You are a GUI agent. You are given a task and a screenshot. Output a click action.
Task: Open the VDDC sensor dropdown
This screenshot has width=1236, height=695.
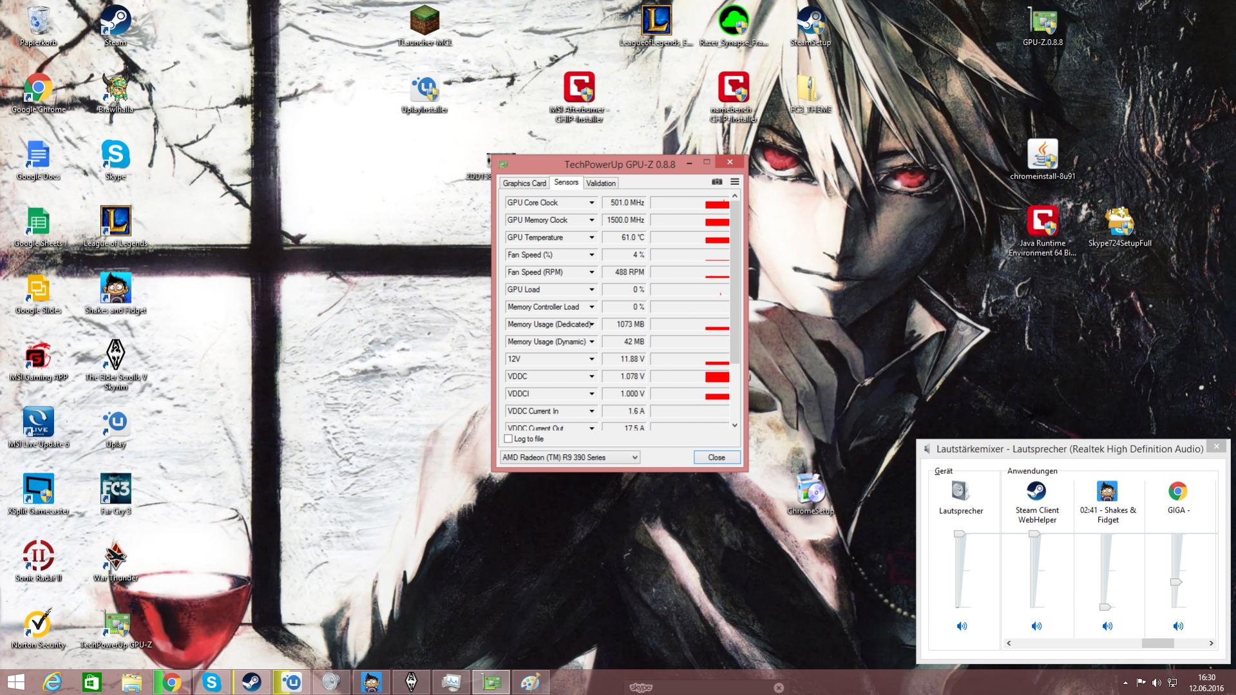point(591,377)
